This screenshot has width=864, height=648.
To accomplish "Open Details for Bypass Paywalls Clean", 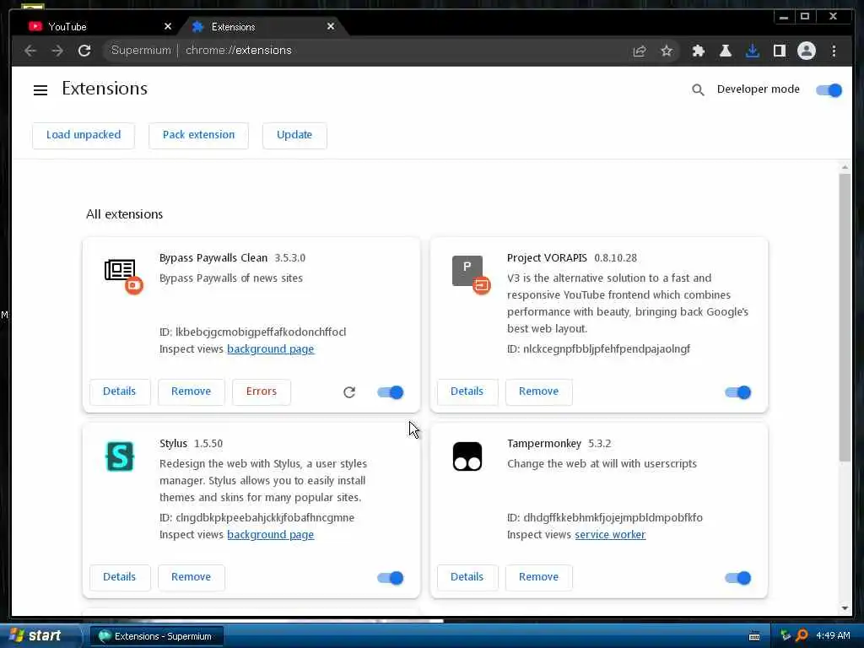I will tap(120, 391).
